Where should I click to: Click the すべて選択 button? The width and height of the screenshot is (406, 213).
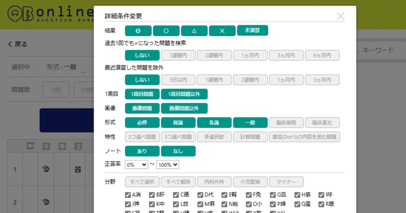pyautogui.click(x=142, y=182)
